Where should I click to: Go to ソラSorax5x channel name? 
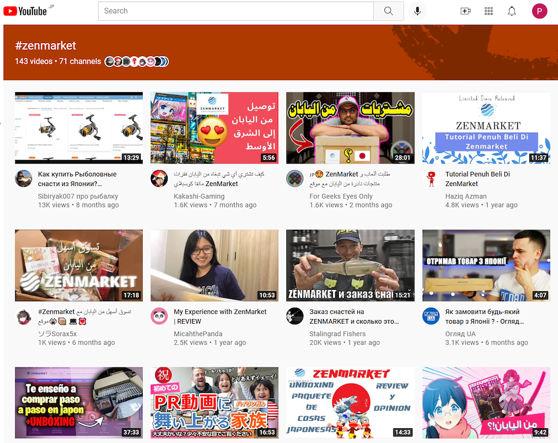57,334
